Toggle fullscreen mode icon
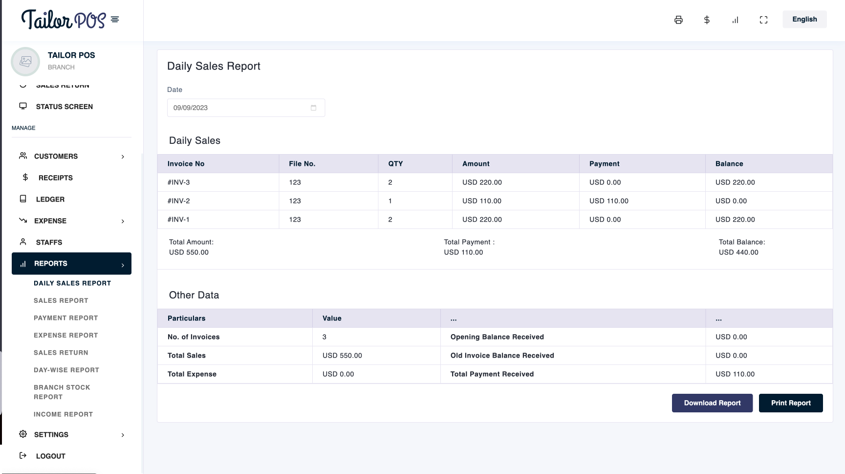This screenshot has width=845, height=474. tap(763, 20)
